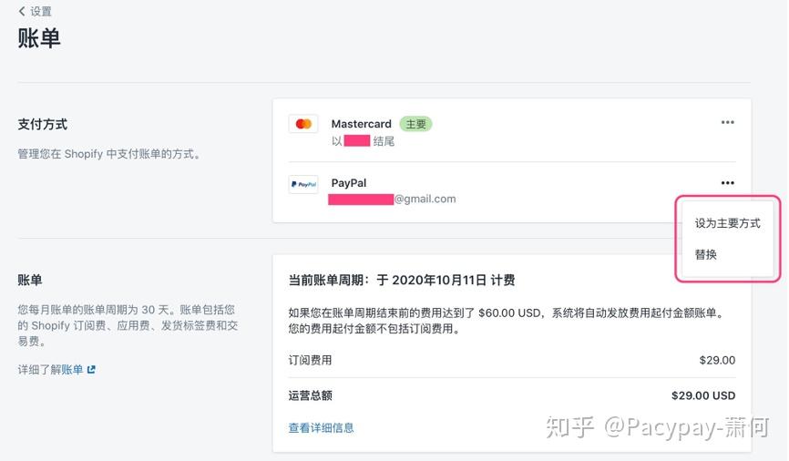Click the 当前账单周期 billing cycle heading
The width and height of the screenshot is (789, 461).
402,281
